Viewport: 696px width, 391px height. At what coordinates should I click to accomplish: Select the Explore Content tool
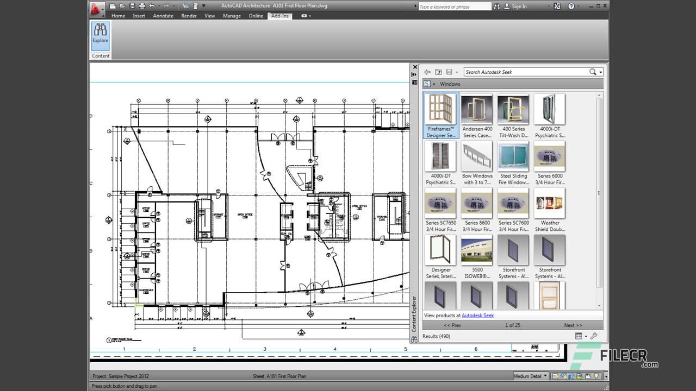click(100, 37)
